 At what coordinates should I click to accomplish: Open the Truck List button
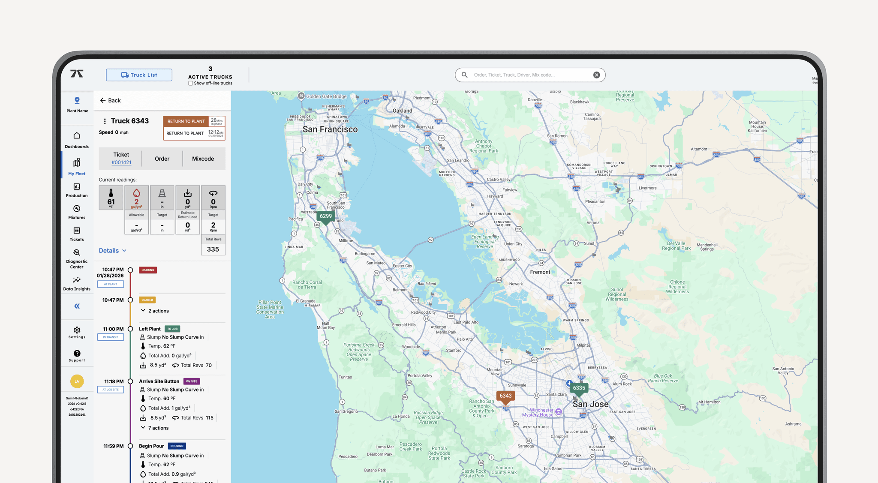pyautogui.click(x=139, y=75)
